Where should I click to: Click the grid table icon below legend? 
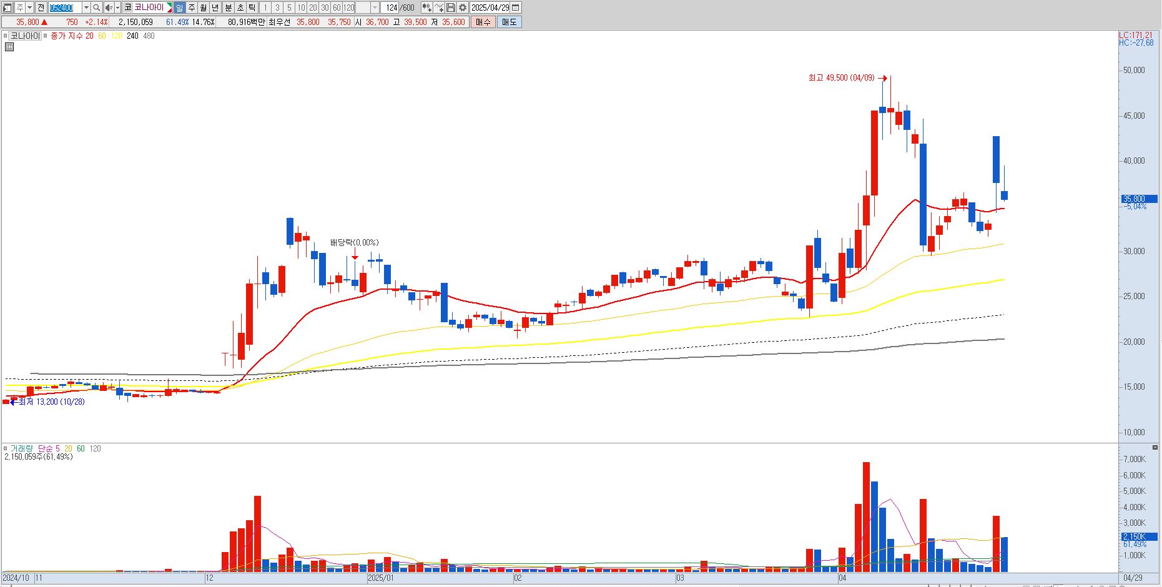[x=9, y=47]
